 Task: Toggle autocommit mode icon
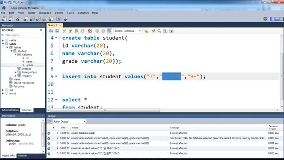pyautogui.click(x=110, y=31)
